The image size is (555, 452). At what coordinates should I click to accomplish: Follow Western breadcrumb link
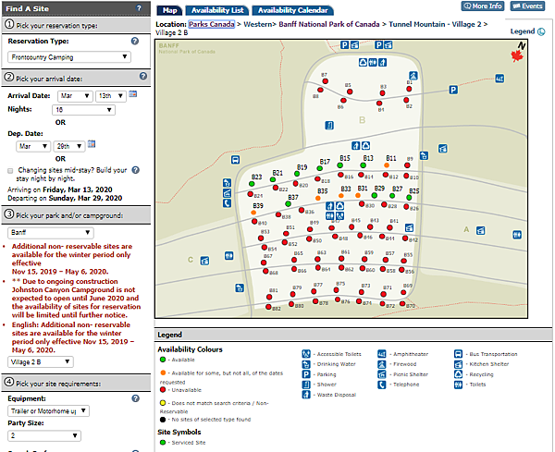point(257,24)
